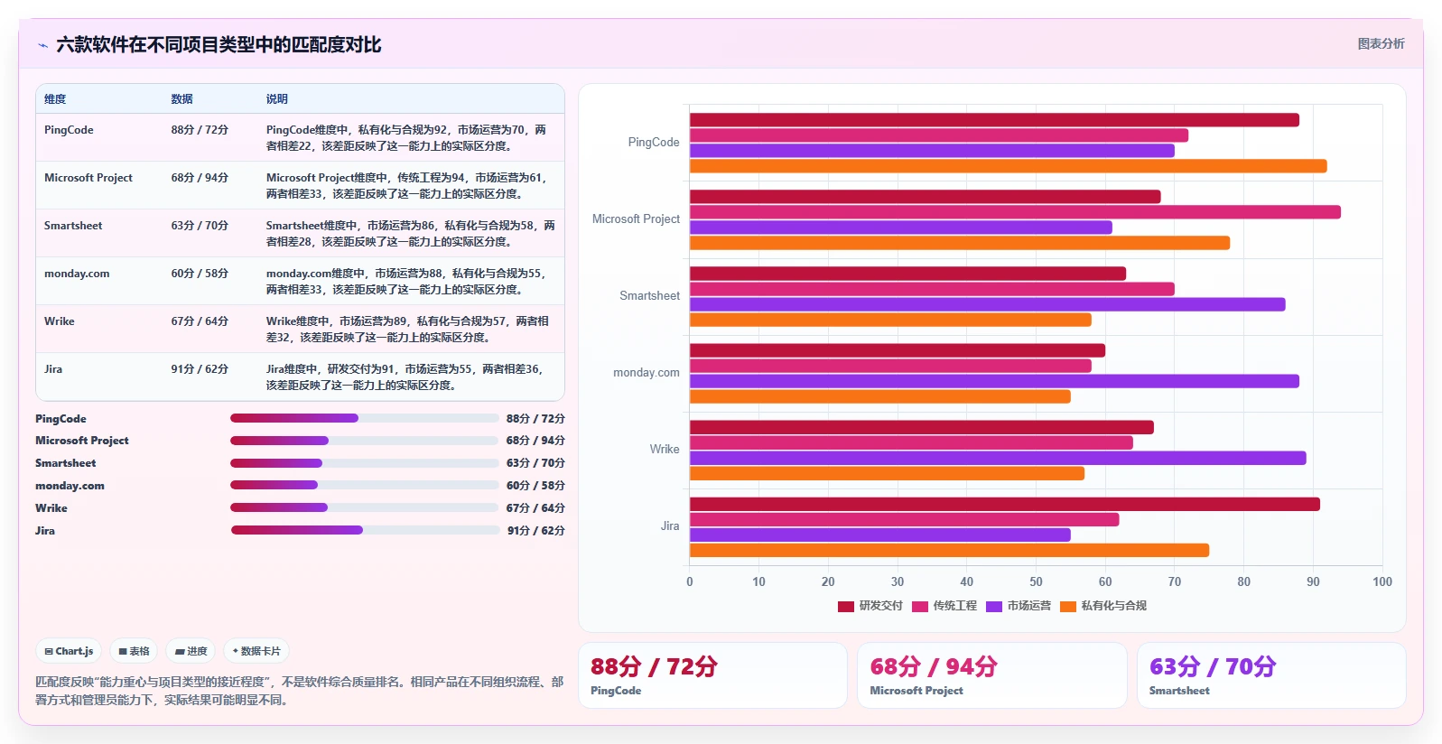Select the 进度 chip
Screen dimensions: 1442x744
[191, 651]
